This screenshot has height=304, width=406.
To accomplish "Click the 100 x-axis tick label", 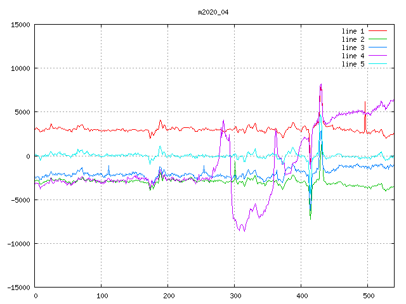I will [x=101, y=296].
